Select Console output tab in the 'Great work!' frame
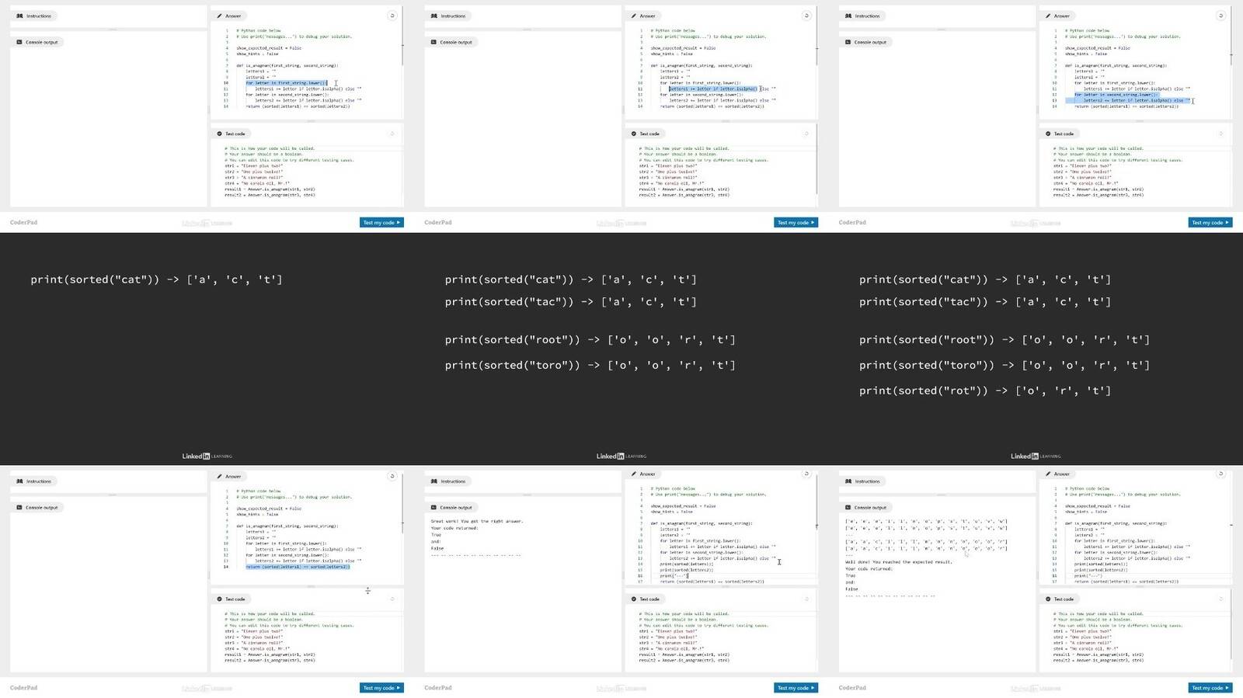Screen dimensions: 1243x698 pyautogui.click(x=451, y=508)
